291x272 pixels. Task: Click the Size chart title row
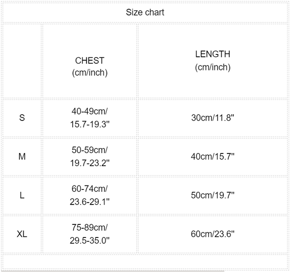tap(145, 12)
